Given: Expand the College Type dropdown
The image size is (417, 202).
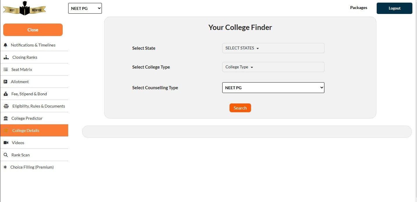Looking at the screenshot, I should click(273, 67).
